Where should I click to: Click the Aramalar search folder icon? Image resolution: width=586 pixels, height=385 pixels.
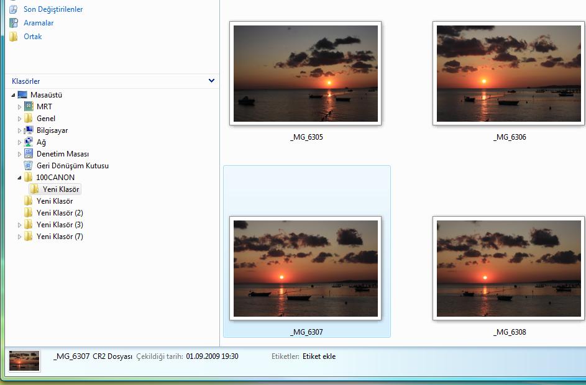click(x=14, y=23)
